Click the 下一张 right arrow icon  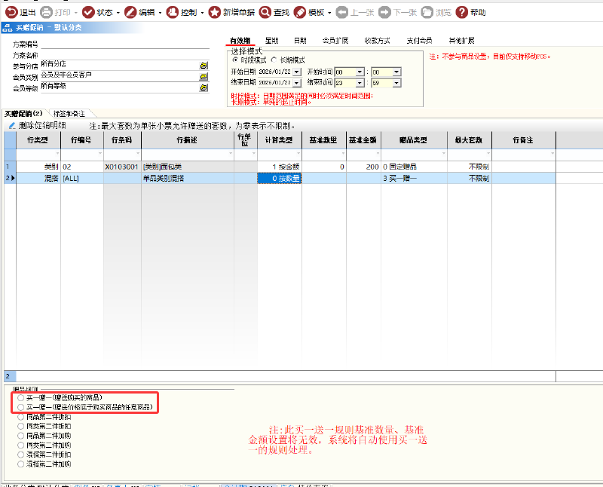point(384,12)
